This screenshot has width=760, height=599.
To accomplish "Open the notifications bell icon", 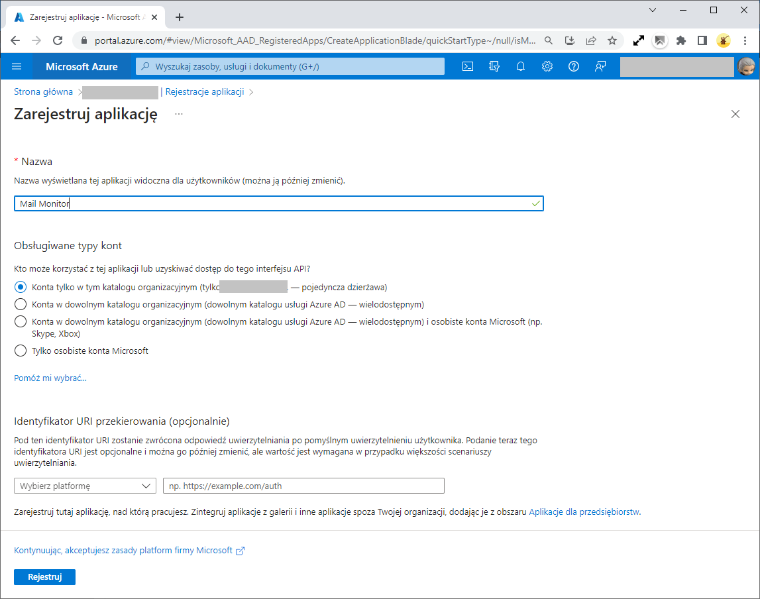I will tap(521, 66).
